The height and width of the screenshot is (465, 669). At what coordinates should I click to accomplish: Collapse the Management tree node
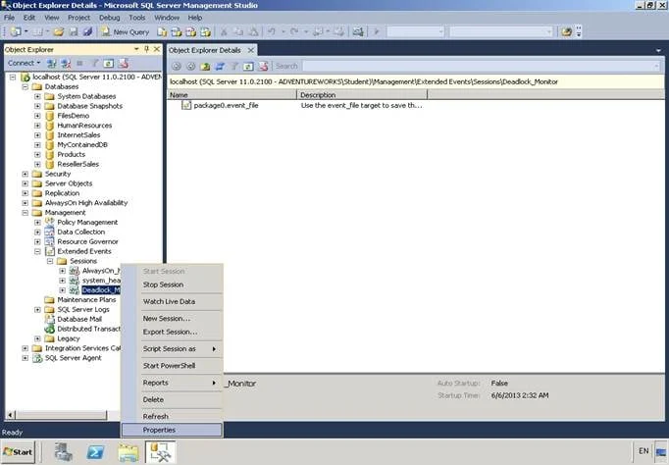tap(26, 213)
